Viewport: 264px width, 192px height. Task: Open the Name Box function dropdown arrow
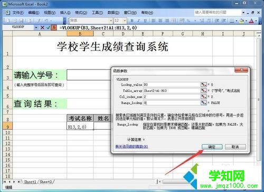point(36,27)
